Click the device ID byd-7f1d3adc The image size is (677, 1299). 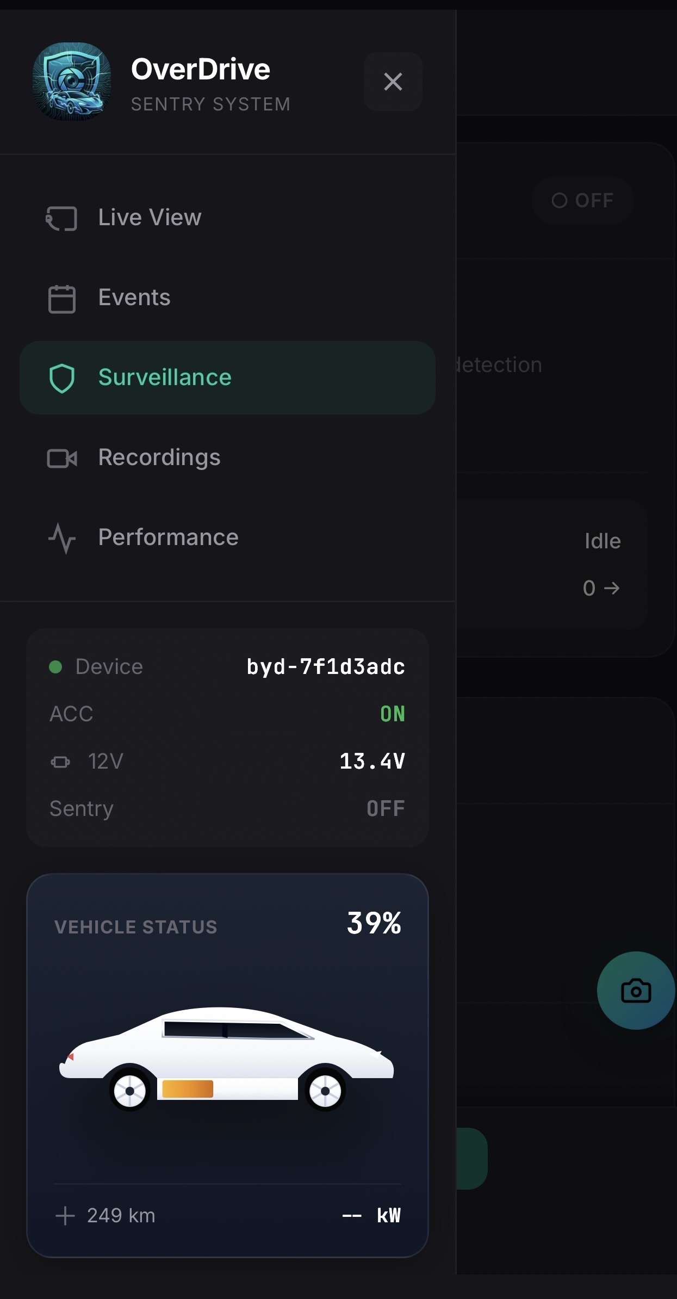[x=325, y=666]
